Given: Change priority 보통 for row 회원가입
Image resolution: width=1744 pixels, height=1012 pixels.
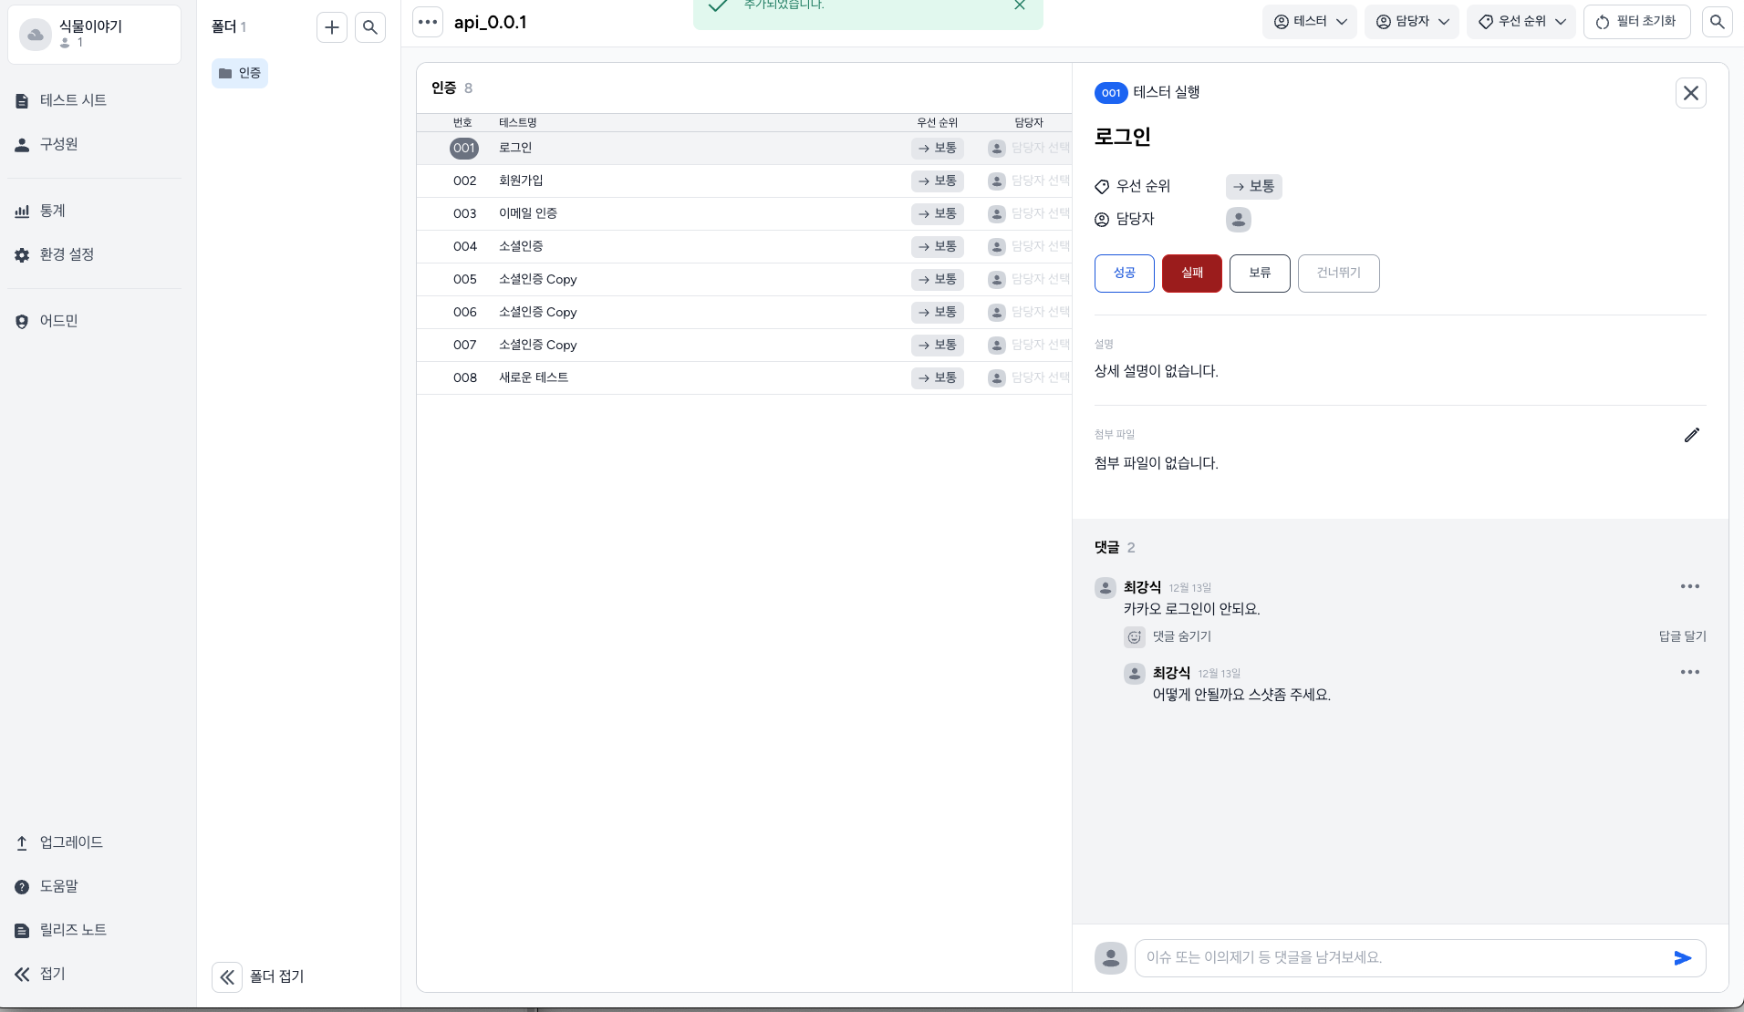Looking at the screenshot, I should point(938,181).
